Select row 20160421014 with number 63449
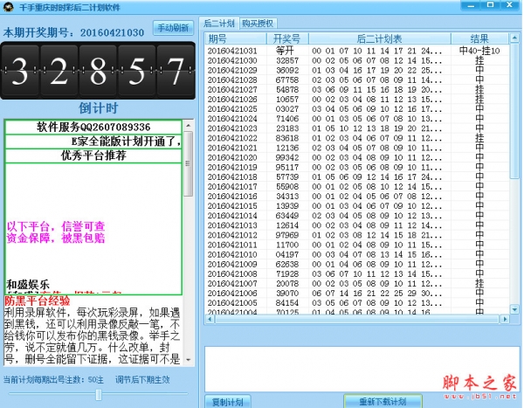 (357, 216)
